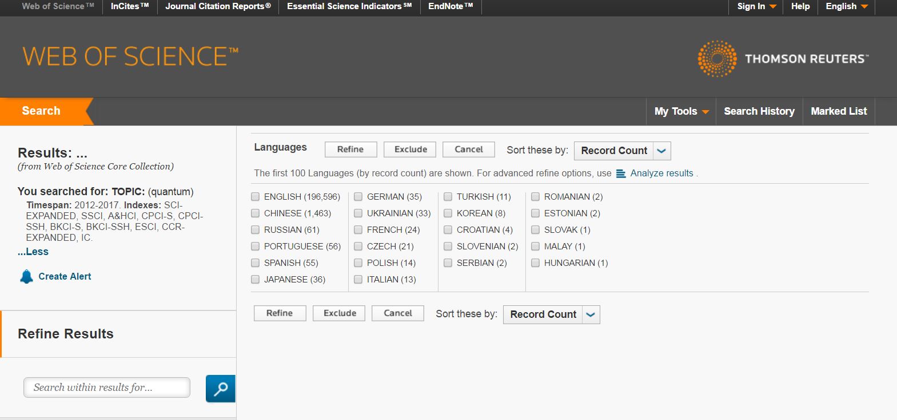Expand the My Tools menu
This screenshot has height=420, width=897.
681,111
